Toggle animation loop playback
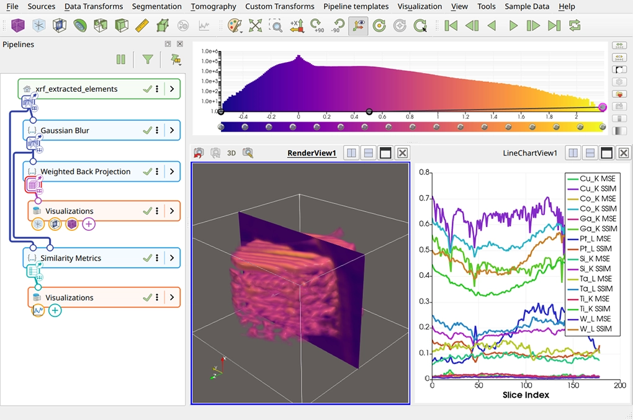This screenshot has width=633, height=420. (575, 25)
